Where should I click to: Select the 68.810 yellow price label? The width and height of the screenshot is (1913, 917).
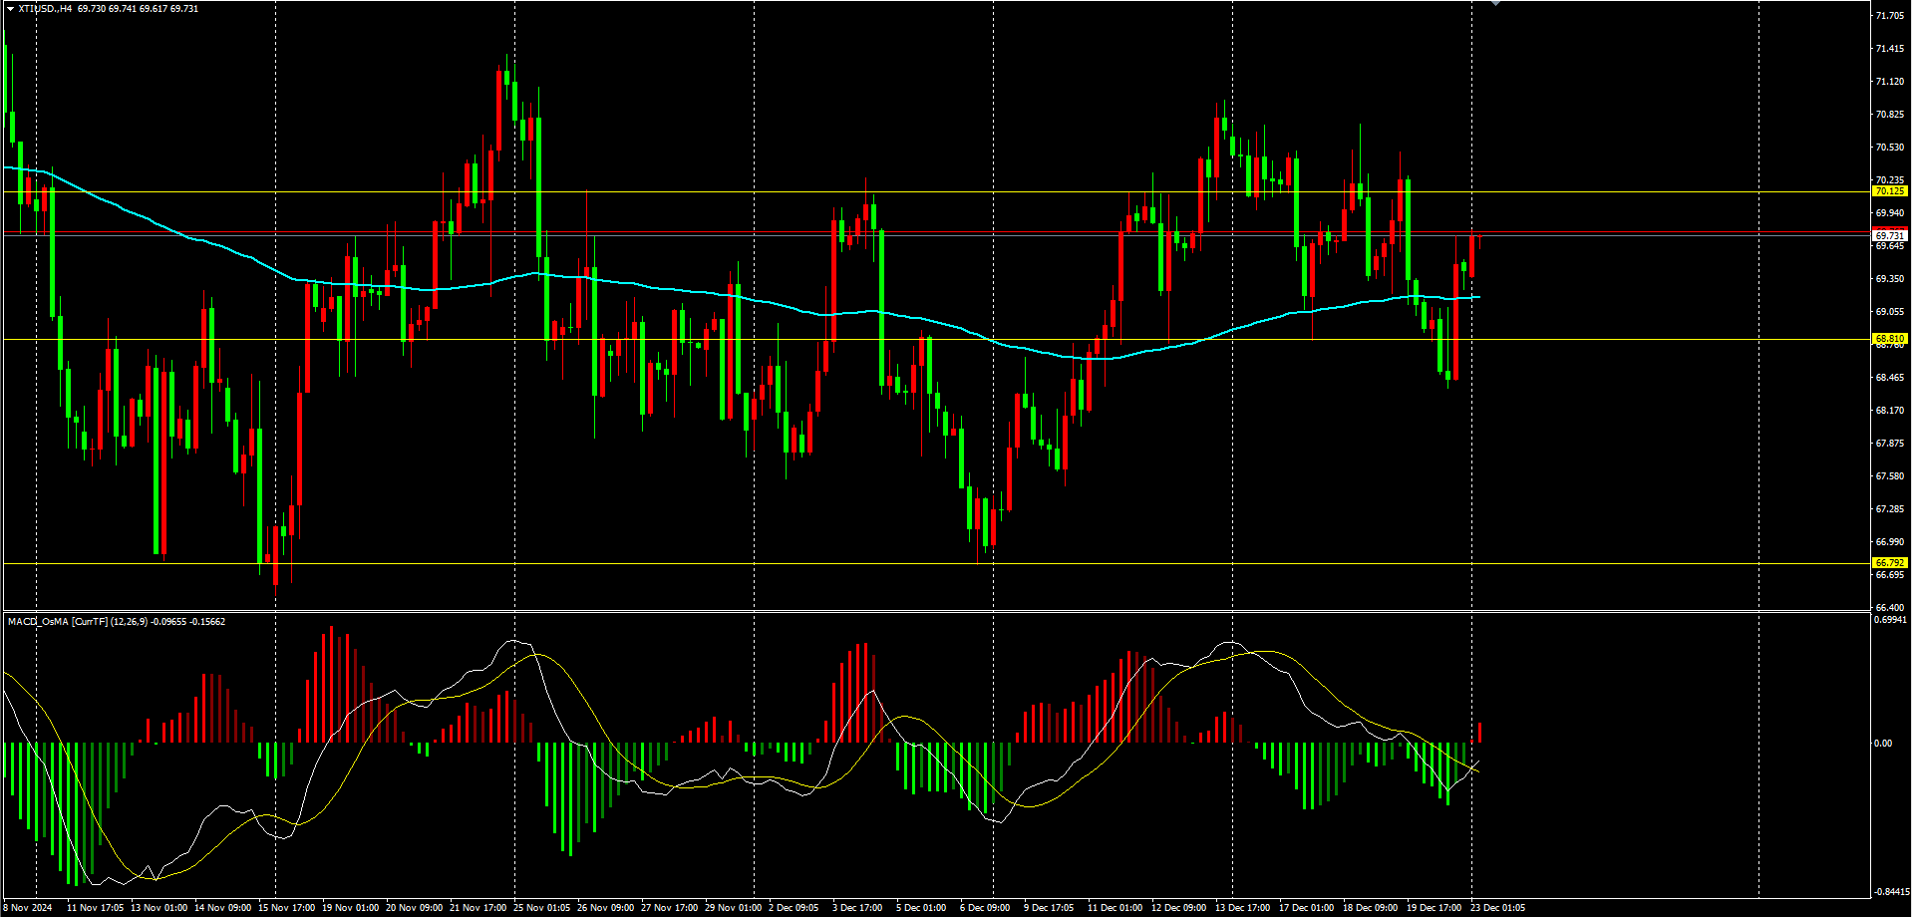point(1890,339)
